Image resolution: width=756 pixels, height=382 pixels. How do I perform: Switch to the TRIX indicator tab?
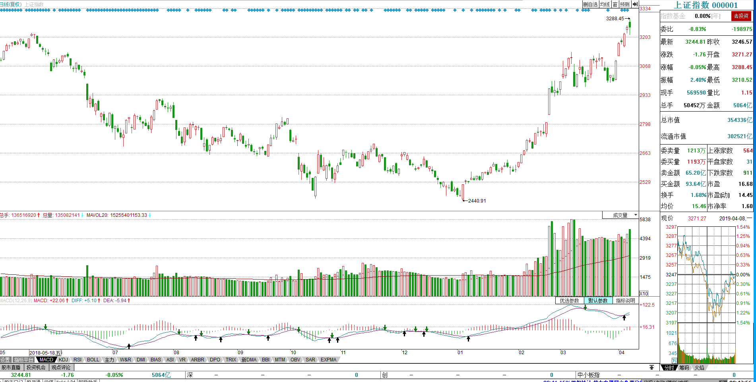(x=231, y=360)
